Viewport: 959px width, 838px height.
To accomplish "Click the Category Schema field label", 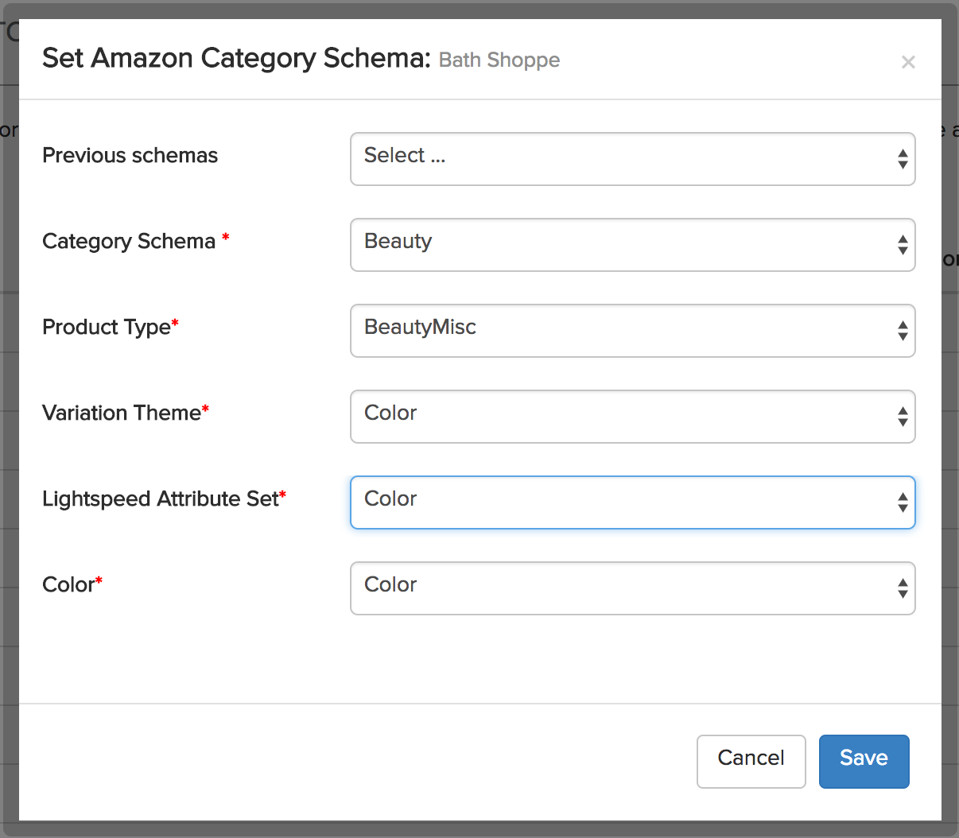I will (129, 241).
